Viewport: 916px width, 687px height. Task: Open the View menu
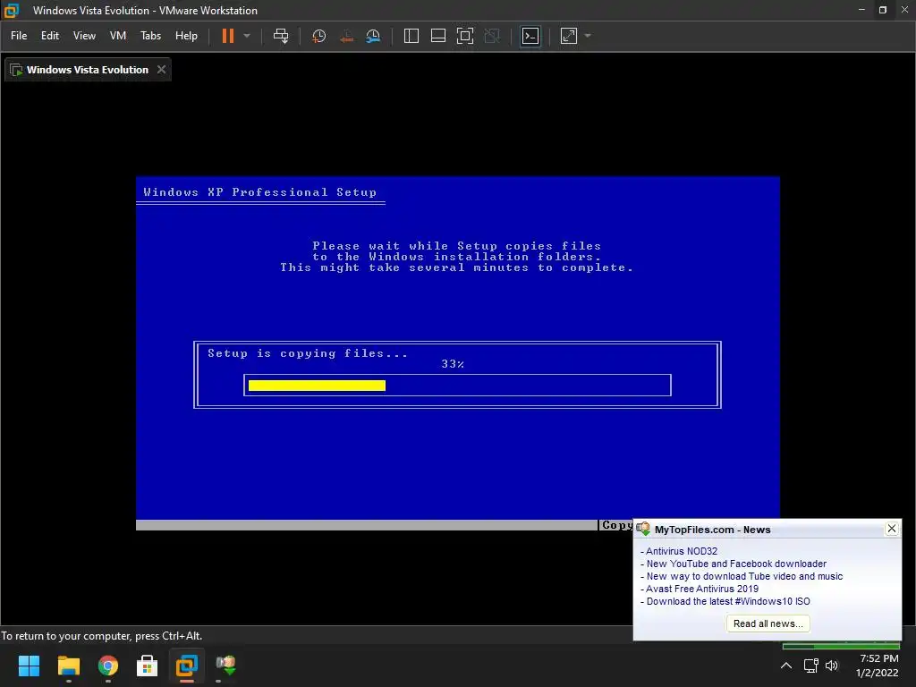[x=84, y=36]
